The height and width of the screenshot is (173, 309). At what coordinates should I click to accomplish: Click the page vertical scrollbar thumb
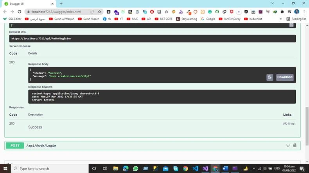307,126
